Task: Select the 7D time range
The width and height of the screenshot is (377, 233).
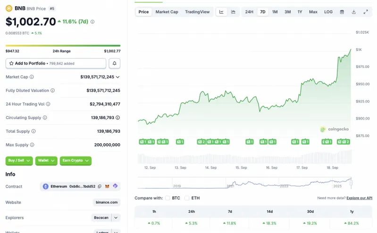Action: 263,12
